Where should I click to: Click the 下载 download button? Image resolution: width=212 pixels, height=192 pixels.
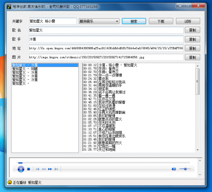(x=161, y=21)
